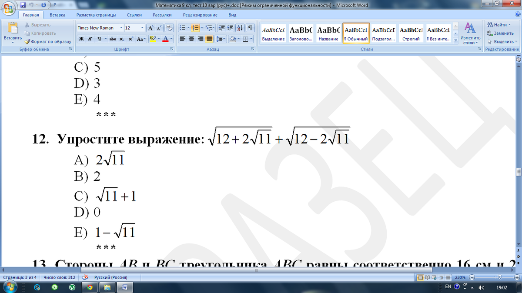Screen dimensions: 522x293
Task: Open Chrome from the Windows taskbar
Action: (90, 287)
